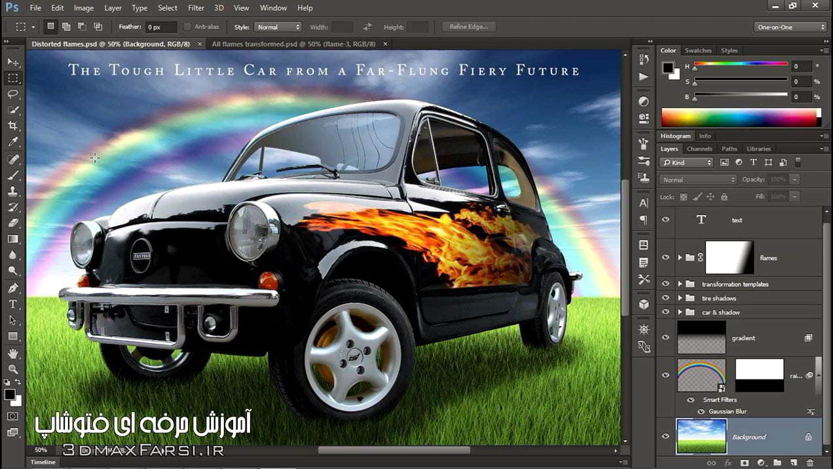Expand the flames group

(x=680, y=257)
